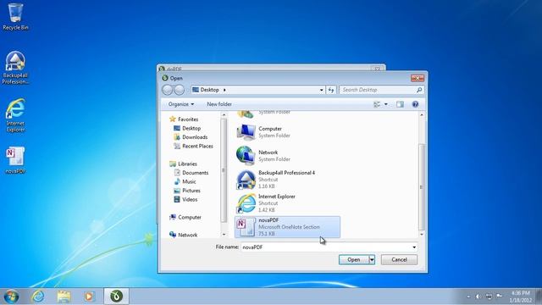Open the Music library

coord(185,182)
